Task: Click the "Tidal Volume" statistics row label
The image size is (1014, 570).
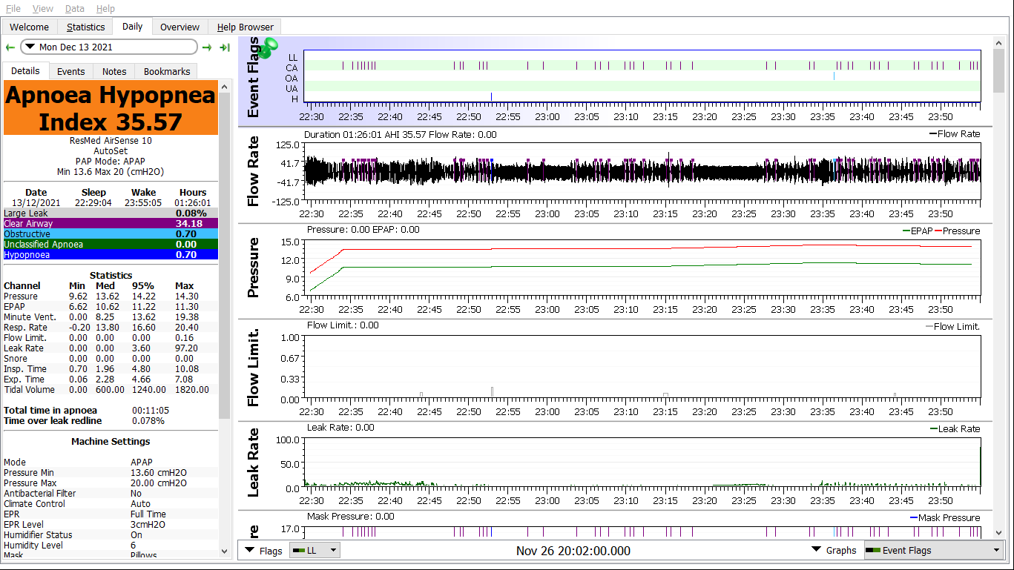Action: [x=28, y=389]
